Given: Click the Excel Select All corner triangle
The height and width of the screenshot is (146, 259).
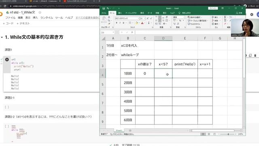Looking at the screenshot, I should click(x=103, y=39).
